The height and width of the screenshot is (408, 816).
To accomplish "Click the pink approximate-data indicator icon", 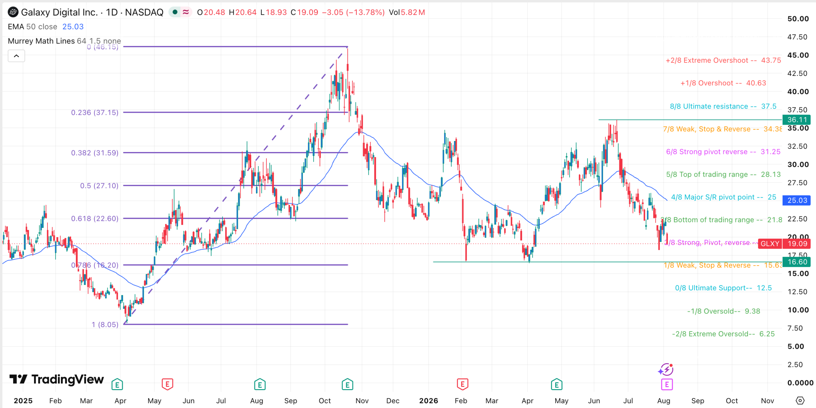I will (186, 12).
